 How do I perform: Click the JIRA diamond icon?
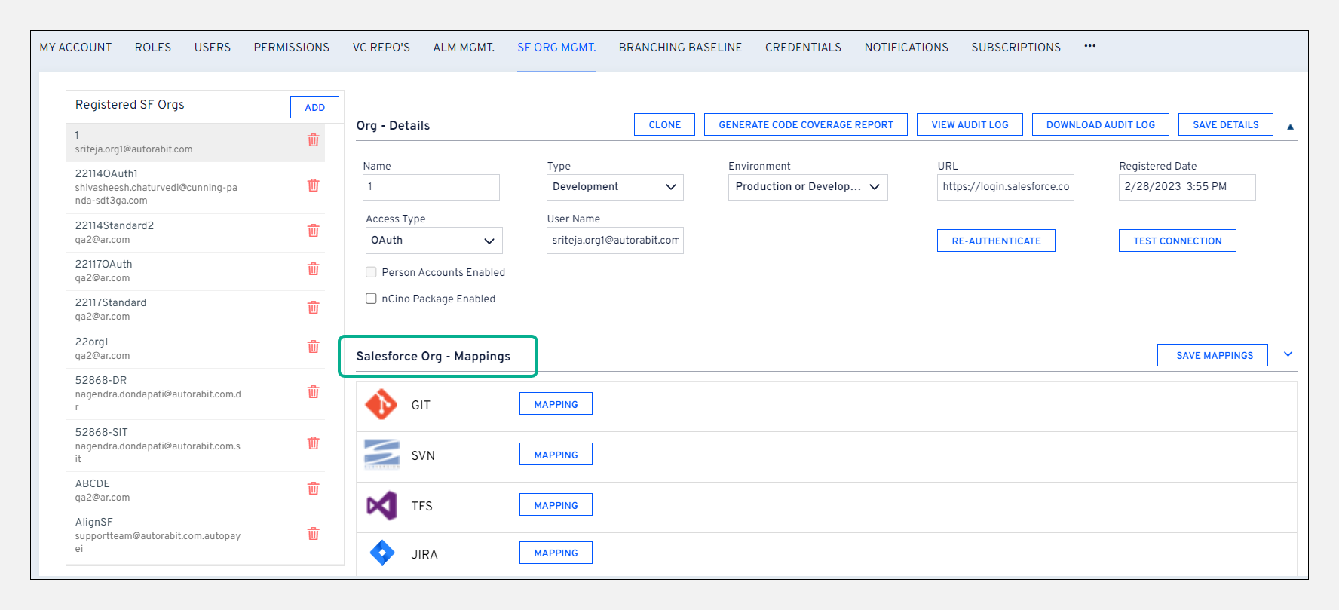click(382, 553)
